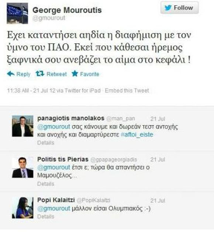Click the @man_pan handle

tap(121, 118)
